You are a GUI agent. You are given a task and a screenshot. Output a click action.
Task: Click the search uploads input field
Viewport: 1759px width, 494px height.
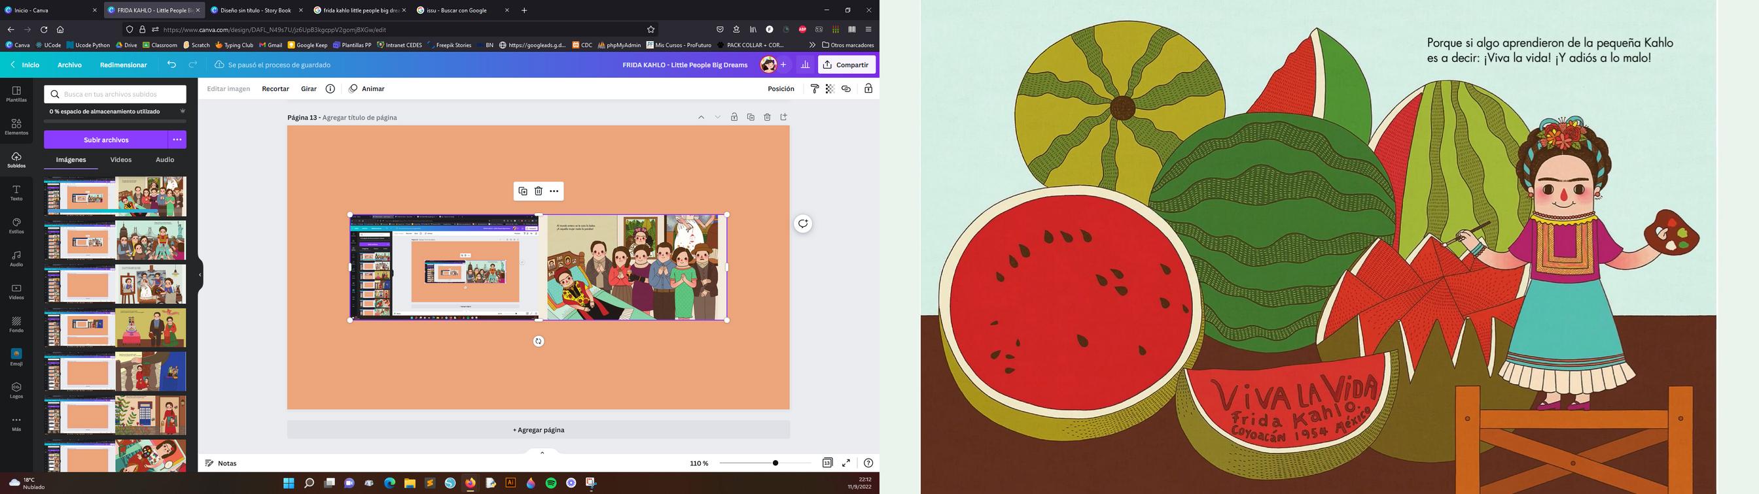tap(115, 94)
